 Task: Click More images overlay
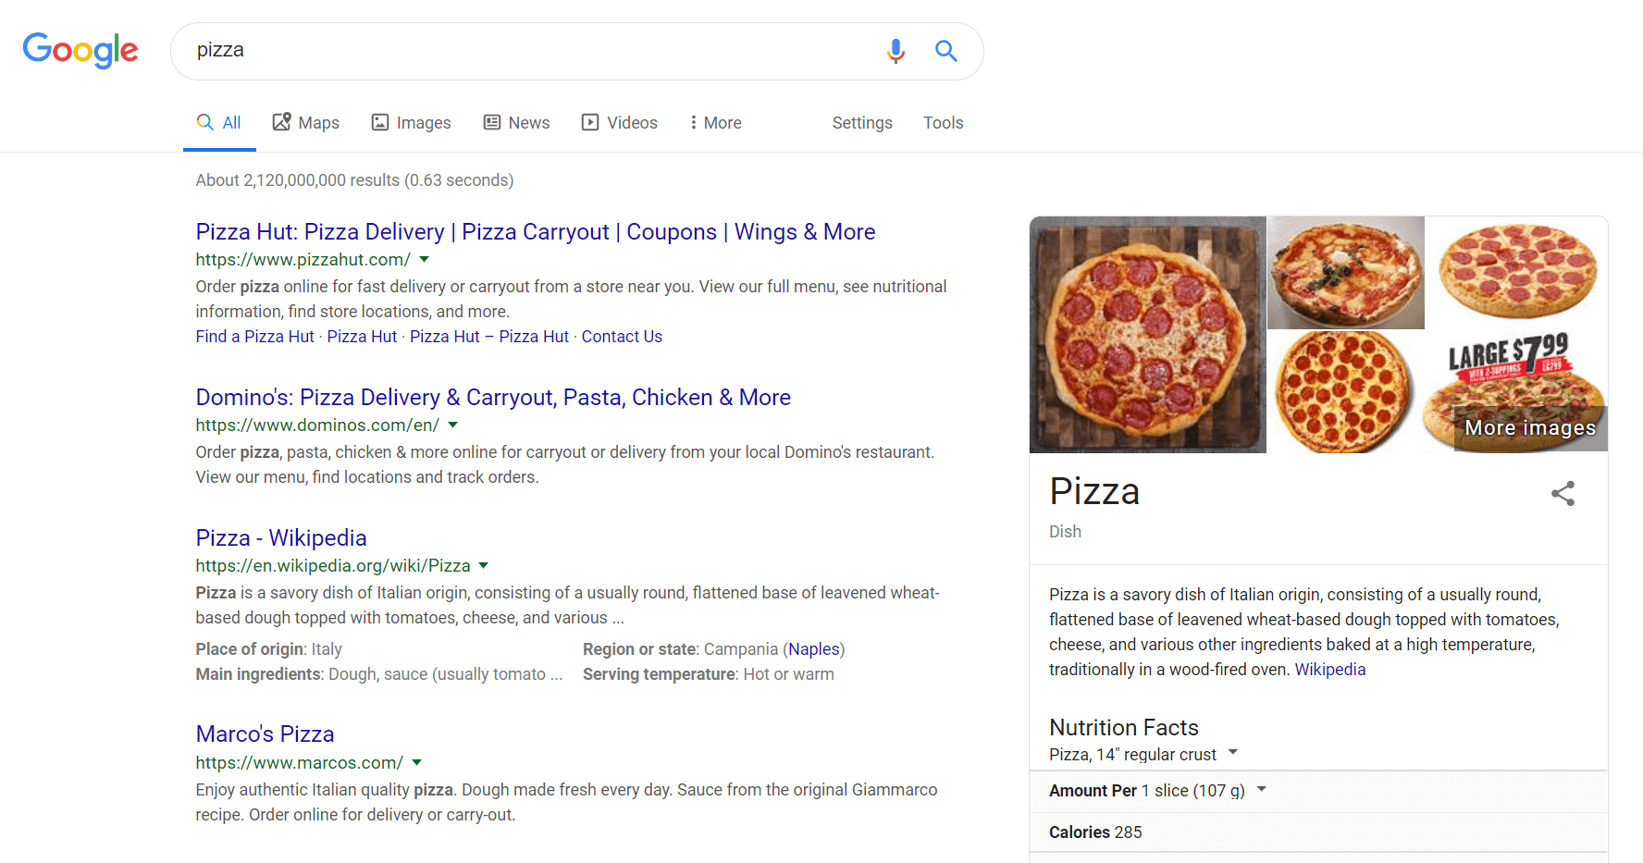(1530, 428)
